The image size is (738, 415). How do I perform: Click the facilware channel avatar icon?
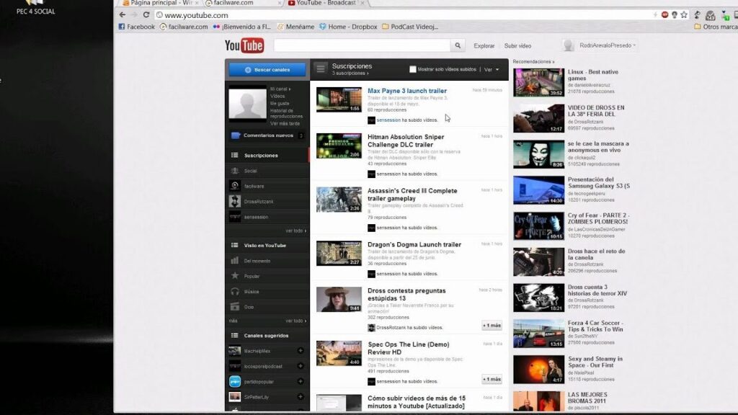234,186
